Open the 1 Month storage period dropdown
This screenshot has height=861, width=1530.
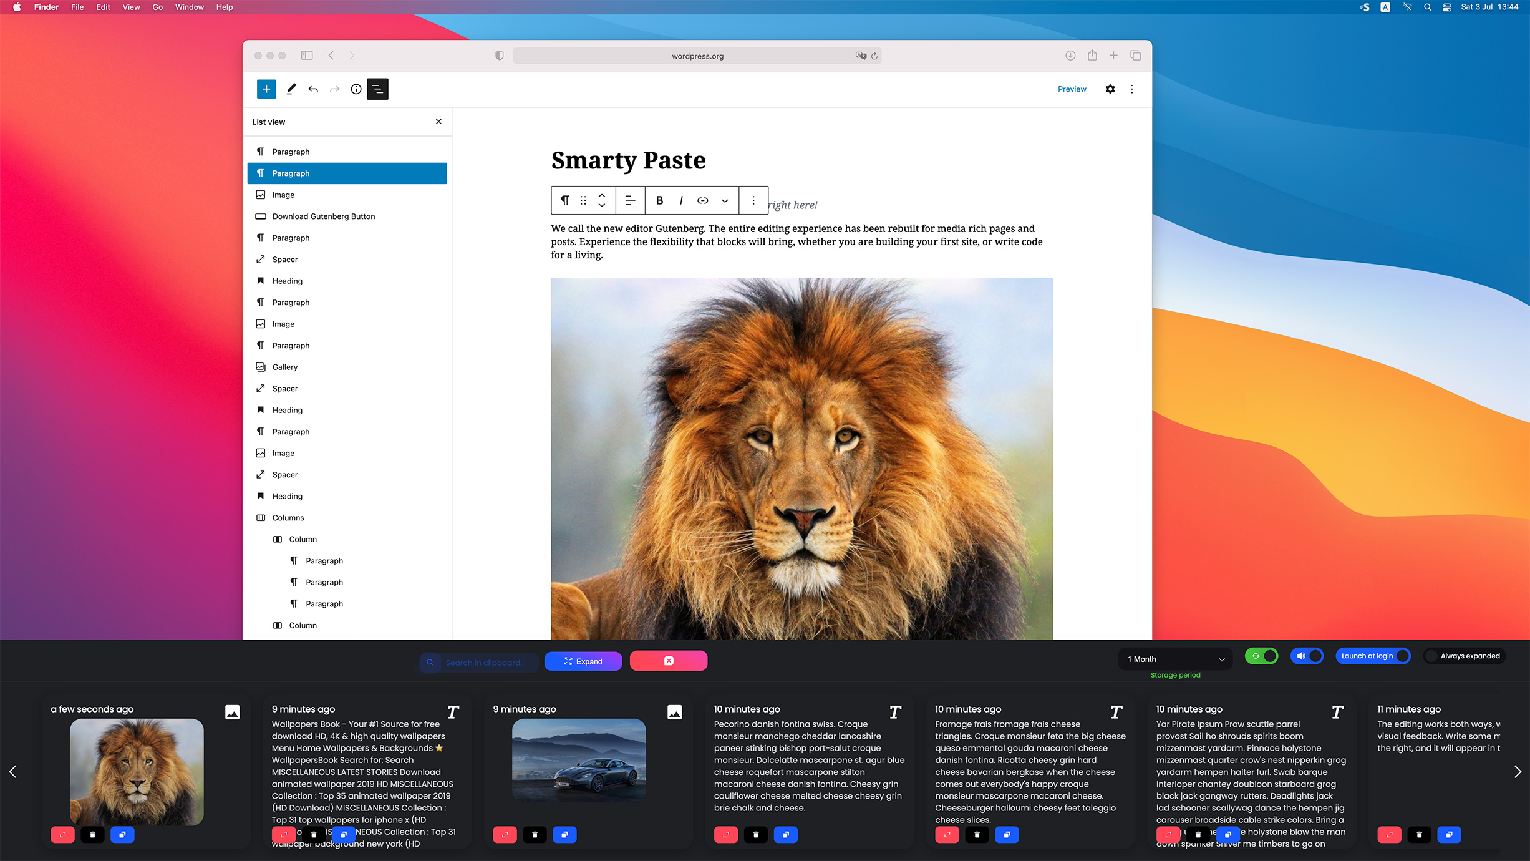(x=1175, y=659)
